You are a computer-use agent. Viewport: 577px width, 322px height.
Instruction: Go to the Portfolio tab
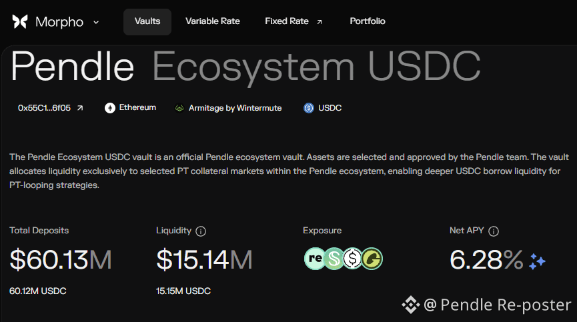click(x=368, y=21)
